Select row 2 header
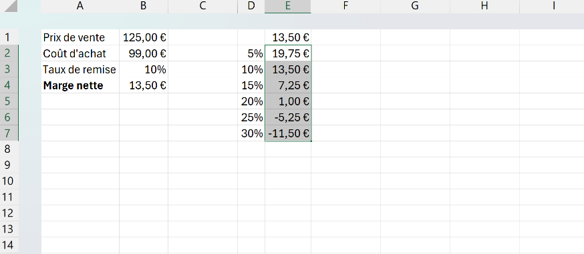584x254 pixels. 9,53
